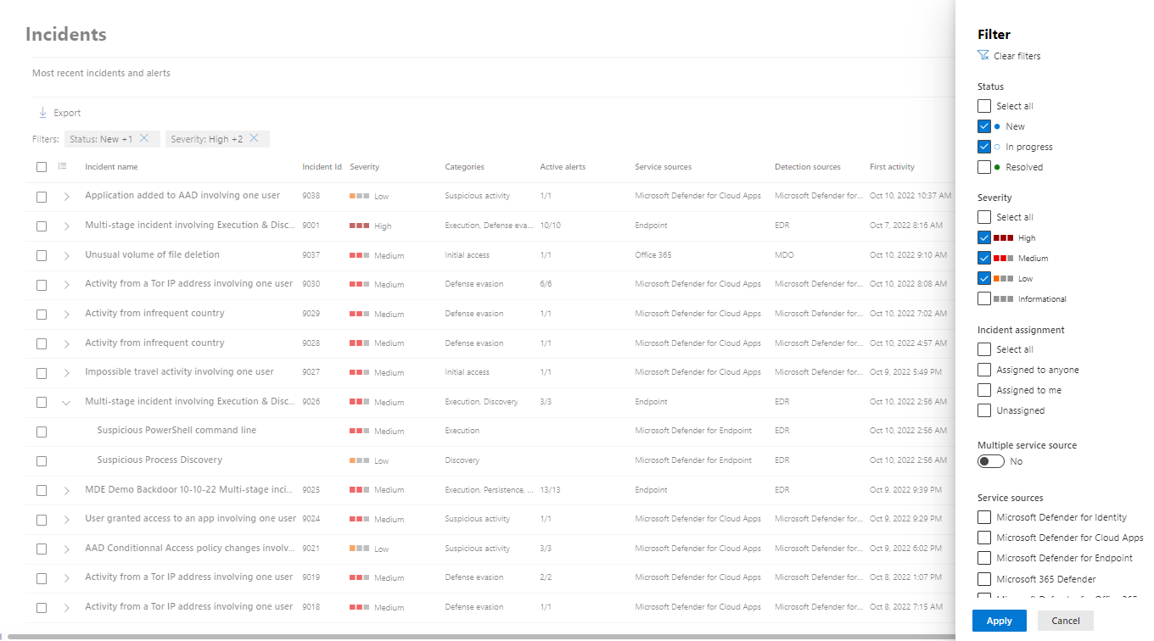The height and width of the screenshot is (641, 1154).
Task: Remove the Severity: High +2 filter chip
Action: point(254,138)
